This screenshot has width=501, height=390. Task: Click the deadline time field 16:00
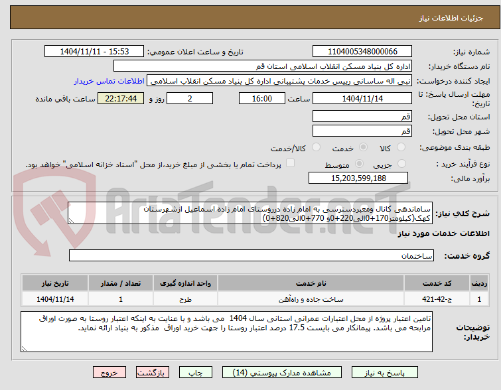[x=261, y=98]
